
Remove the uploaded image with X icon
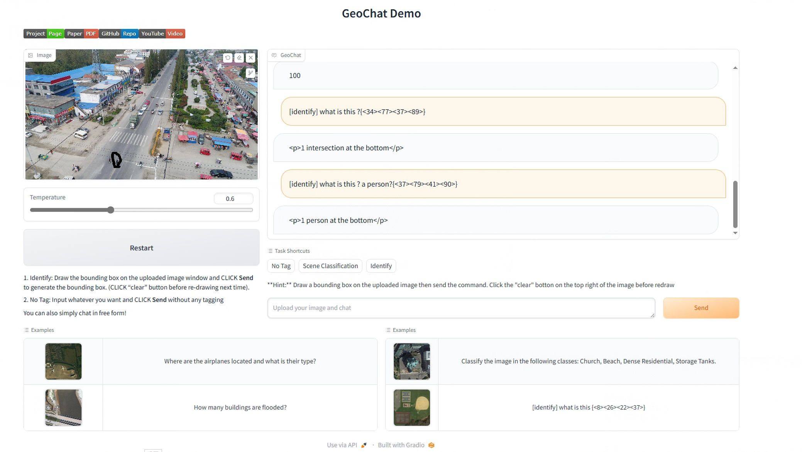click(x=251, y=58)
